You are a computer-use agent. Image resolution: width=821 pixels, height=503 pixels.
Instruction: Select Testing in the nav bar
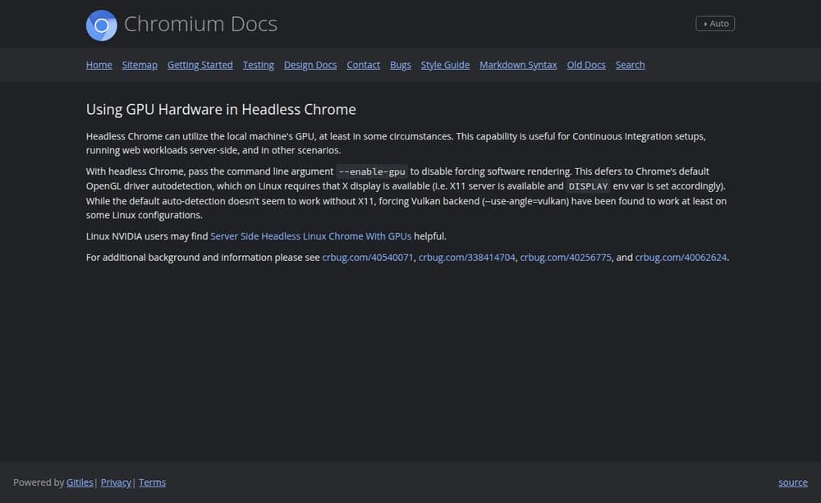258,65
